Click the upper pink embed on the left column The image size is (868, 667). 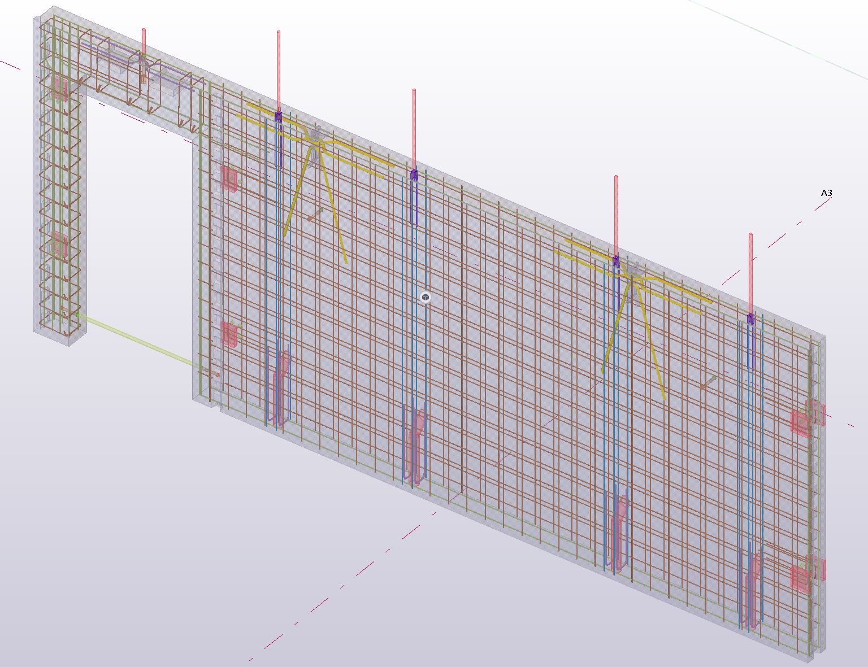[x=59, y=89]
